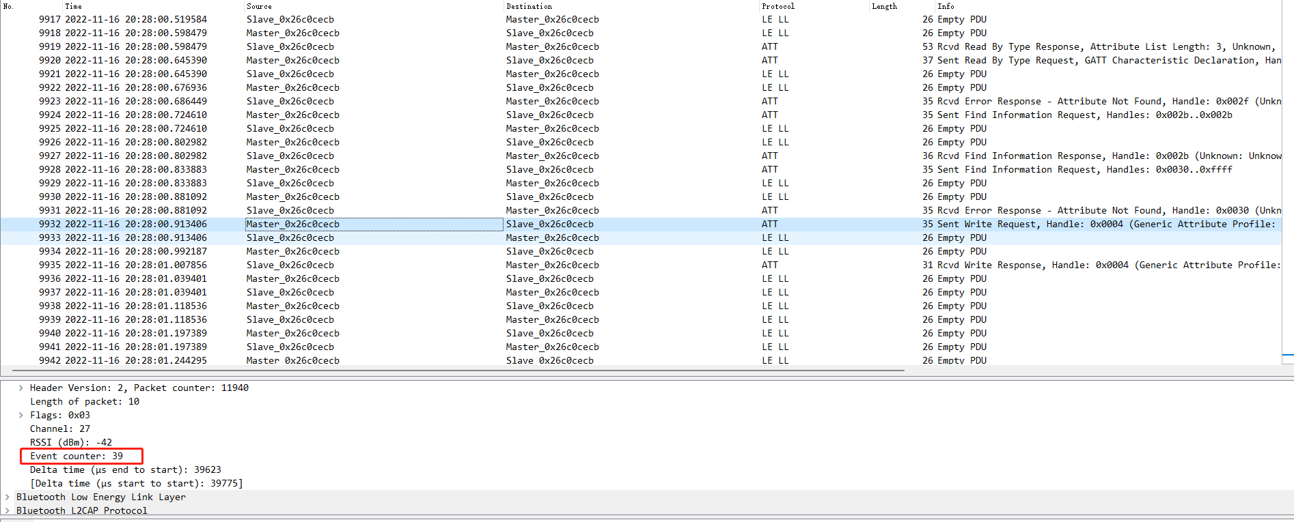Expand Bluetooth L2CAP Protocol section
Viewport: 1294px width, 522px height.
(8, 510)
